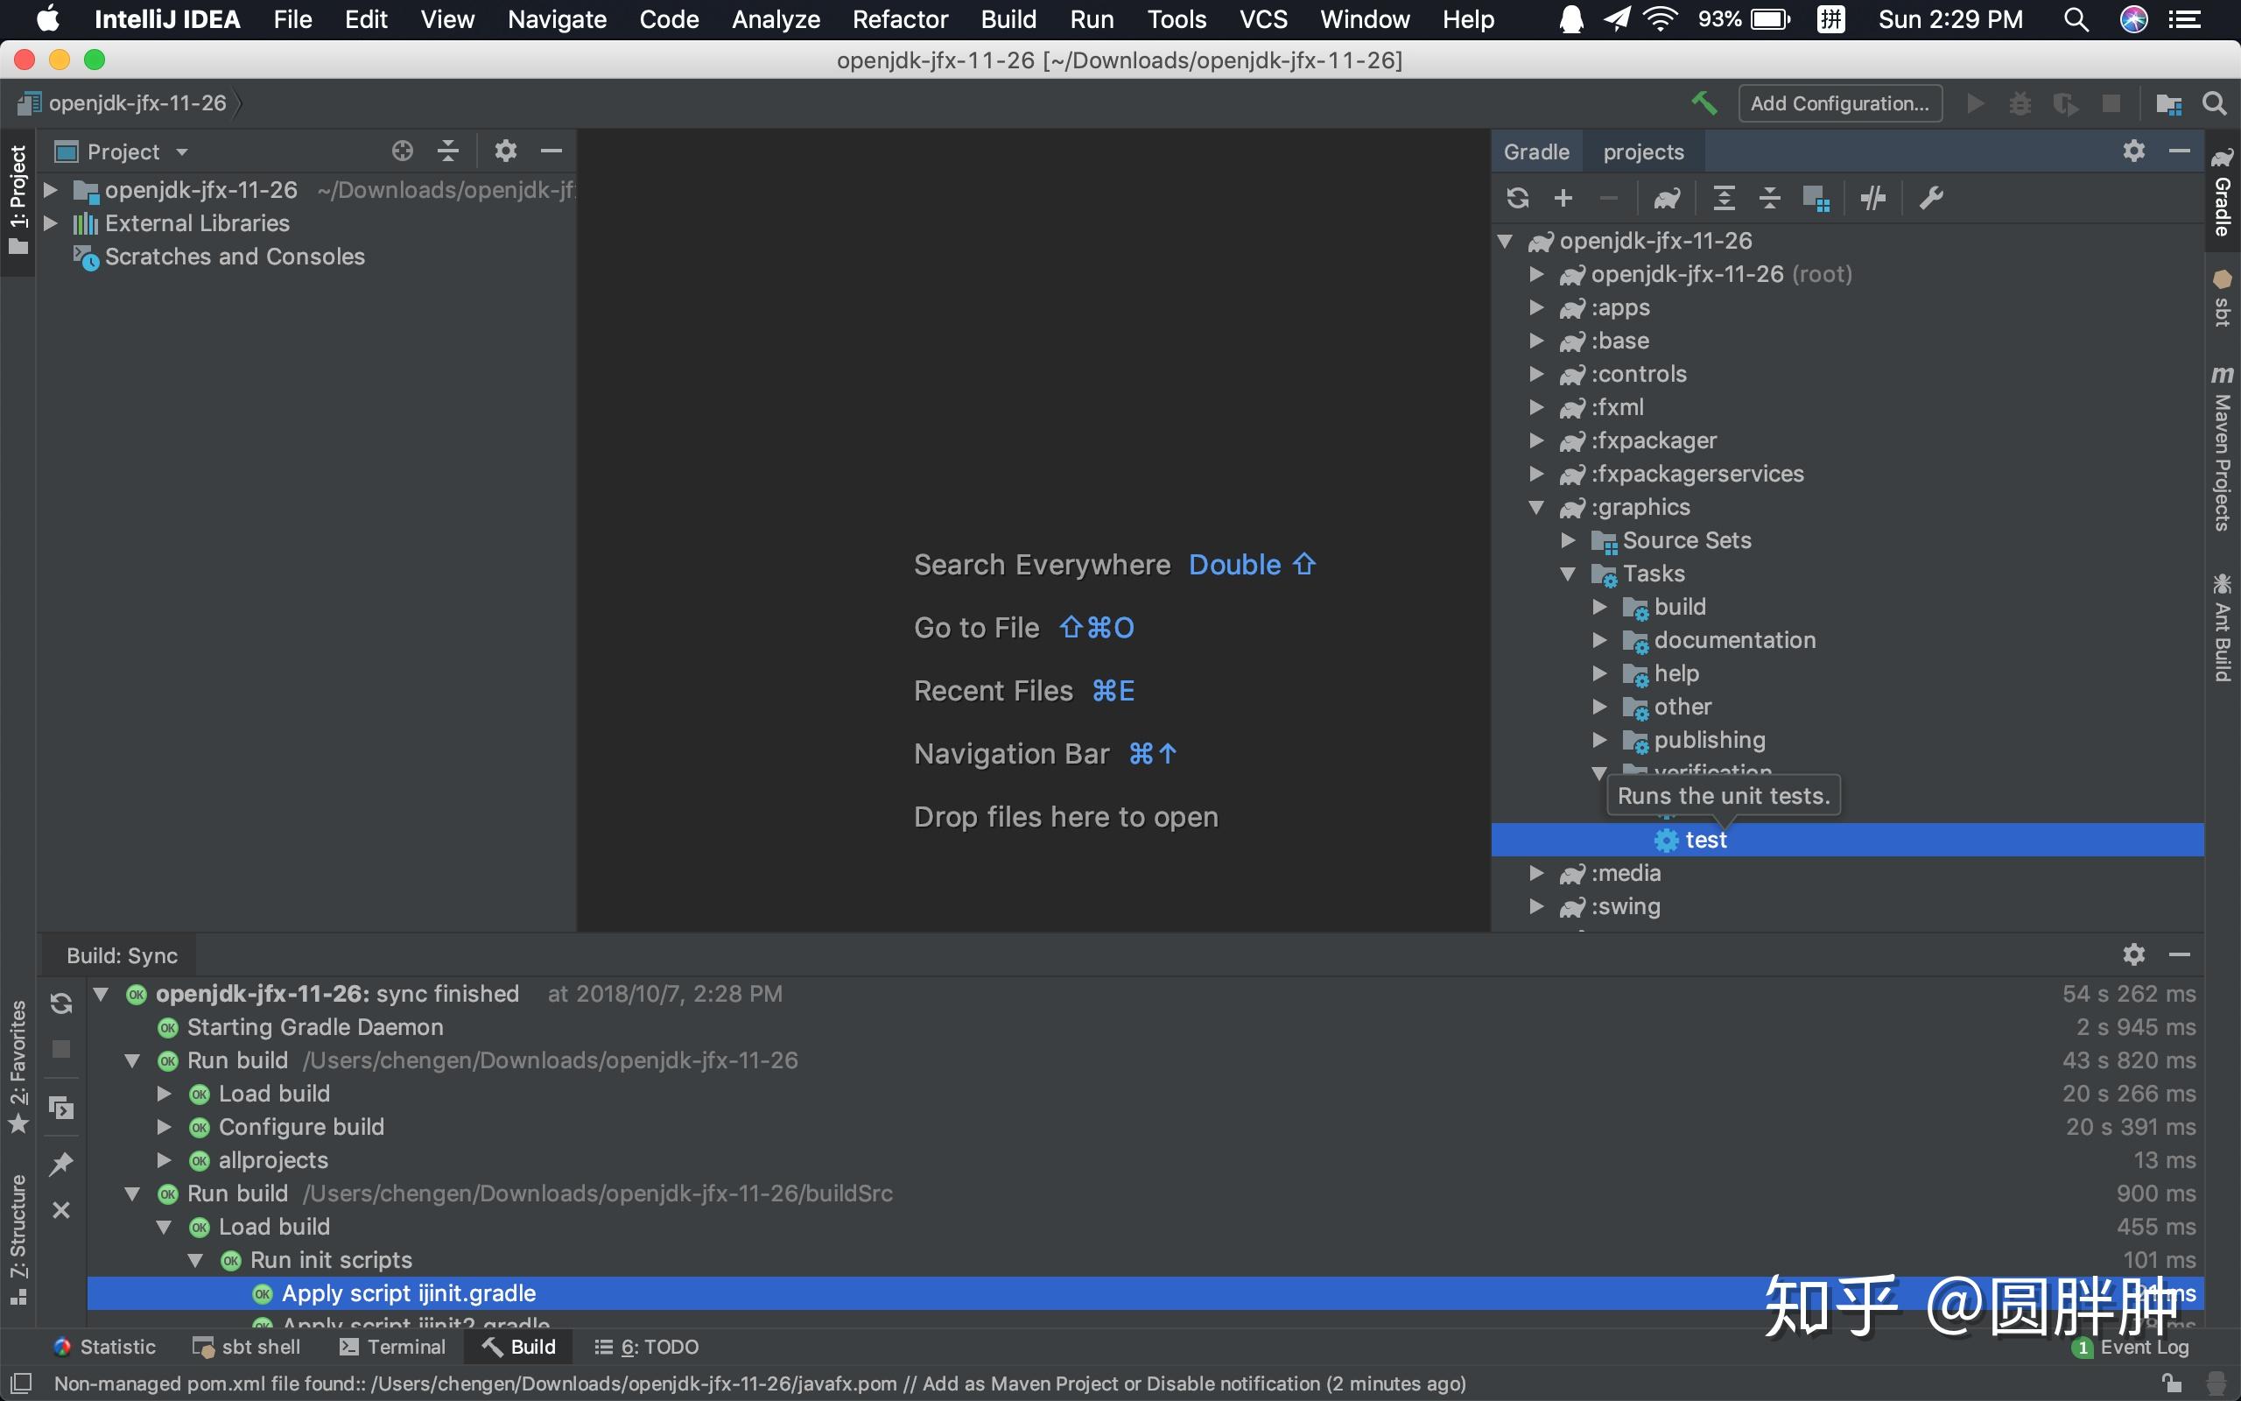Open the Event Log

2131,1347
